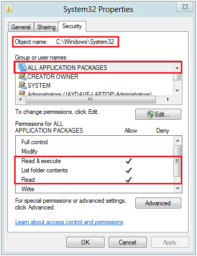The height and width of the screenshot is (256, 197).
Task: Switch to the General tab
Action: (x=21, y=27)
